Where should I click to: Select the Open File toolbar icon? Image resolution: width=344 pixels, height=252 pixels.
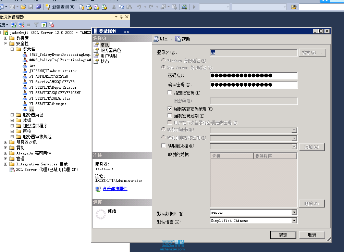click(23, 7)
